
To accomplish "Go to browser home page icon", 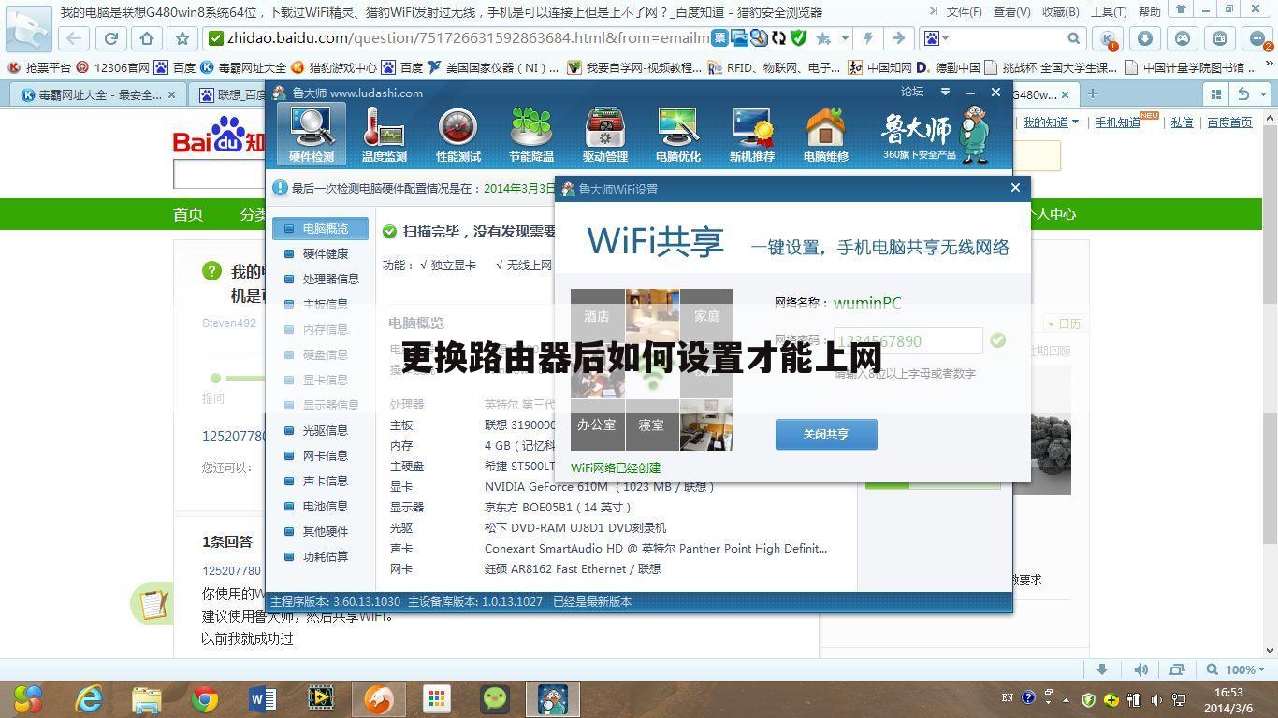I will point(147,38).
